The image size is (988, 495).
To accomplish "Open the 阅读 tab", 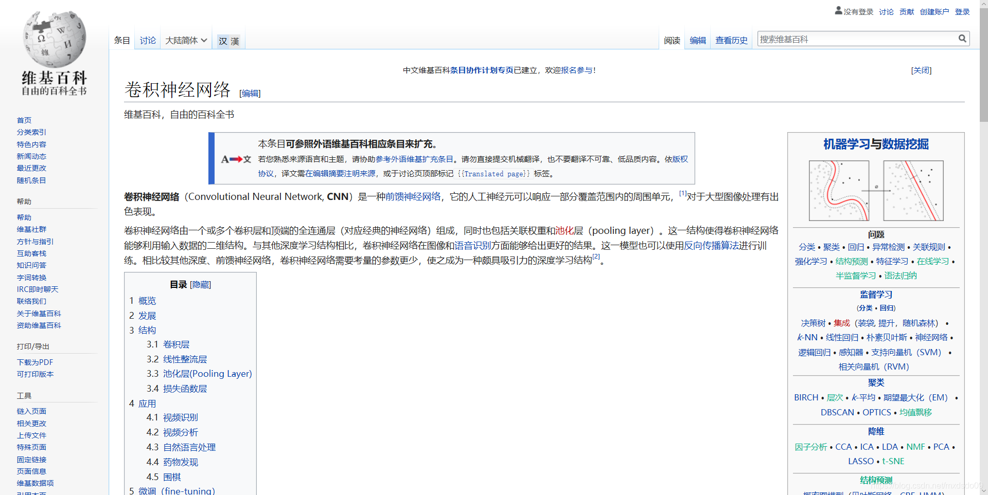I will click(672, 40).
